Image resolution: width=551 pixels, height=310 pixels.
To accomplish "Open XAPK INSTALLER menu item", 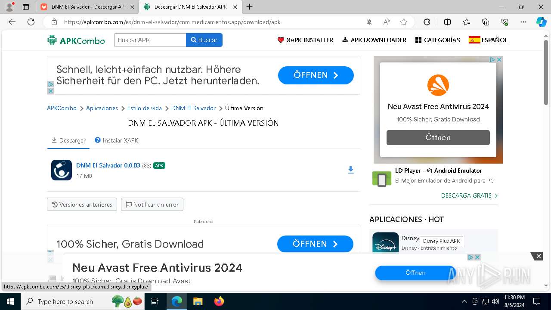I will point(305,40).
